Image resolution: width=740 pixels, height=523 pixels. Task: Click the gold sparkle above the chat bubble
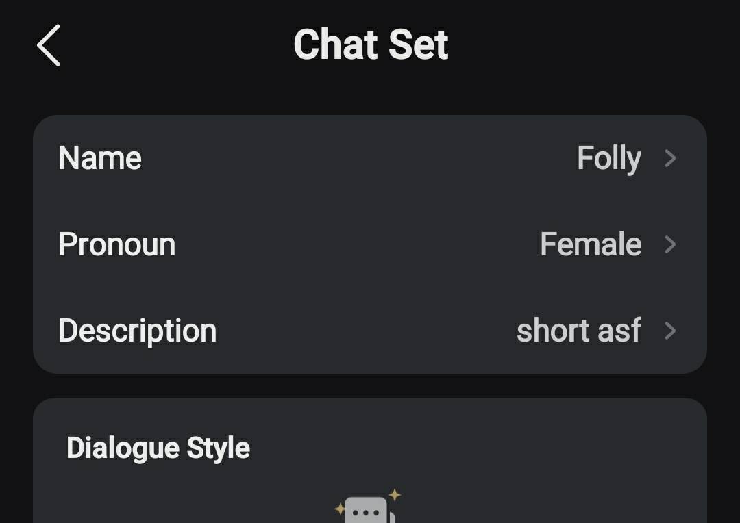[394, 494]
